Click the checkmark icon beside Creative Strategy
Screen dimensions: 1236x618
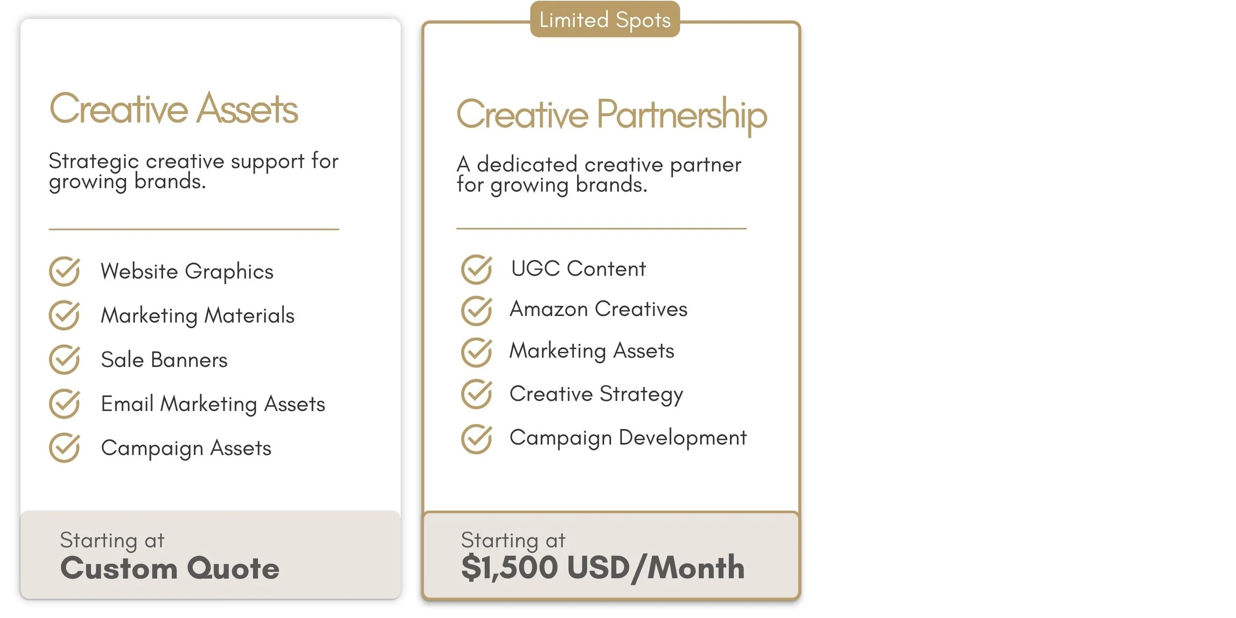tap(477, 394)
